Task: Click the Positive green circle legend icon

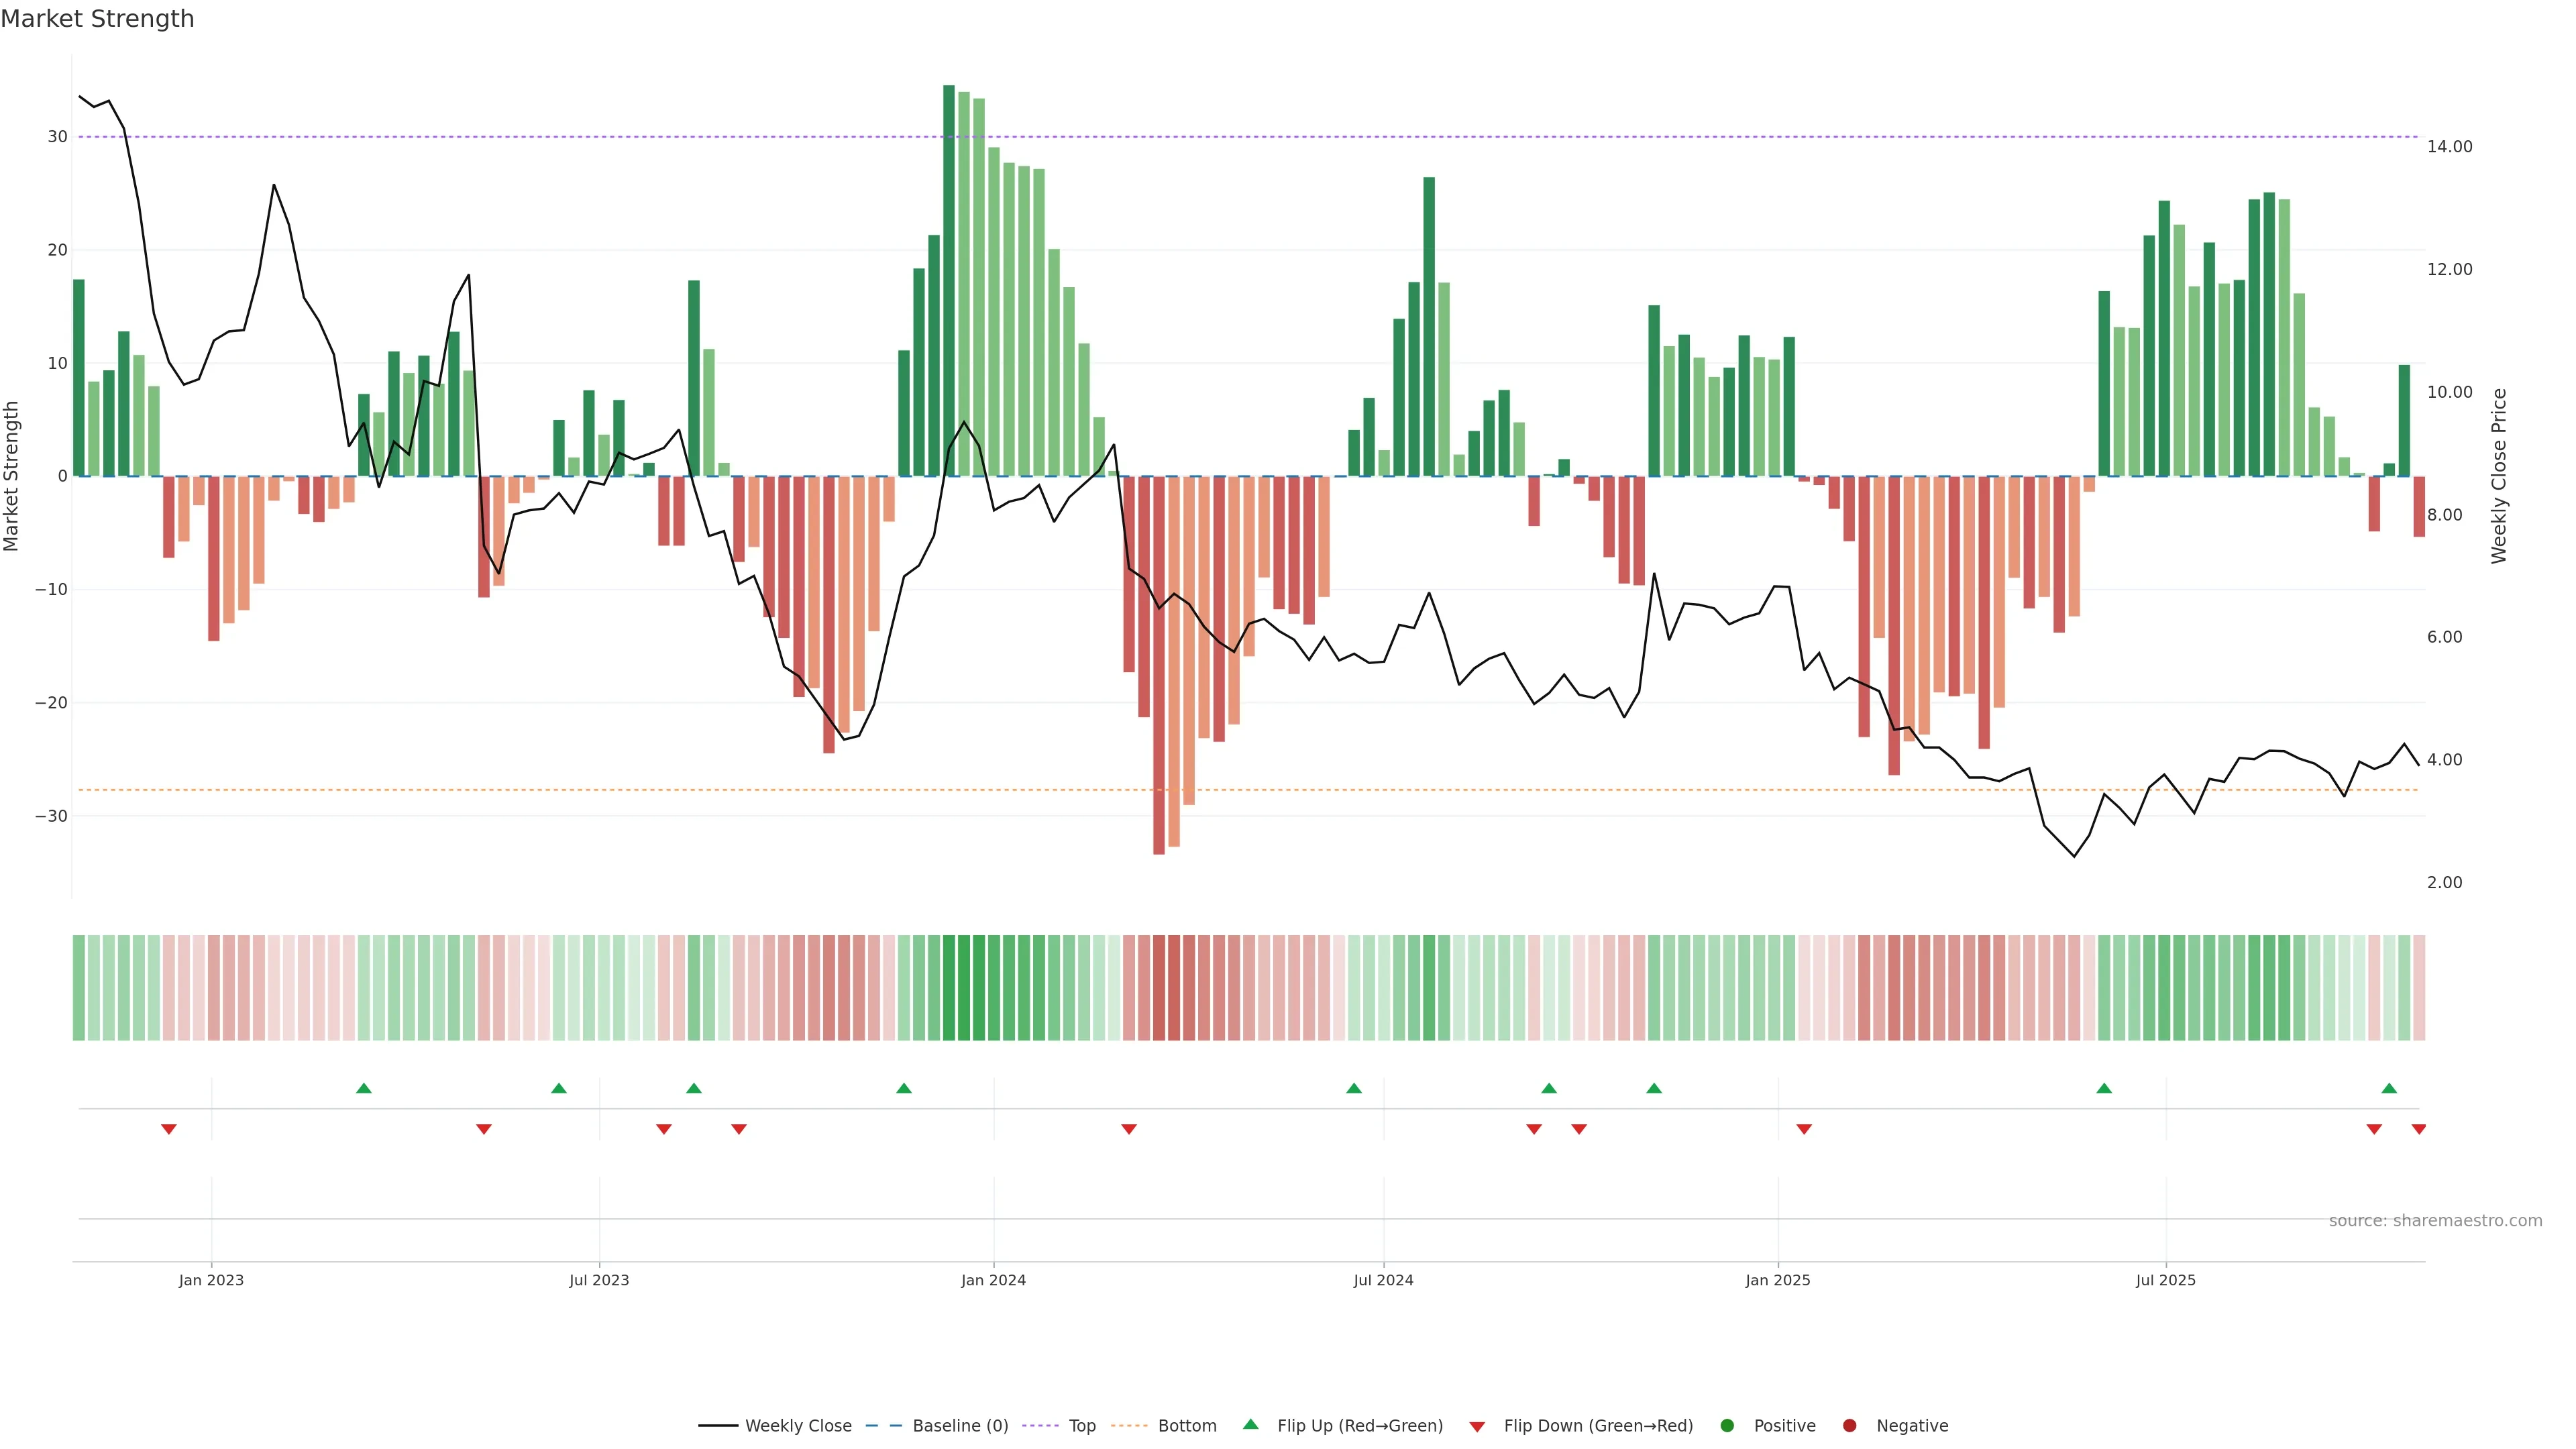Action: pos(1727,1425)
